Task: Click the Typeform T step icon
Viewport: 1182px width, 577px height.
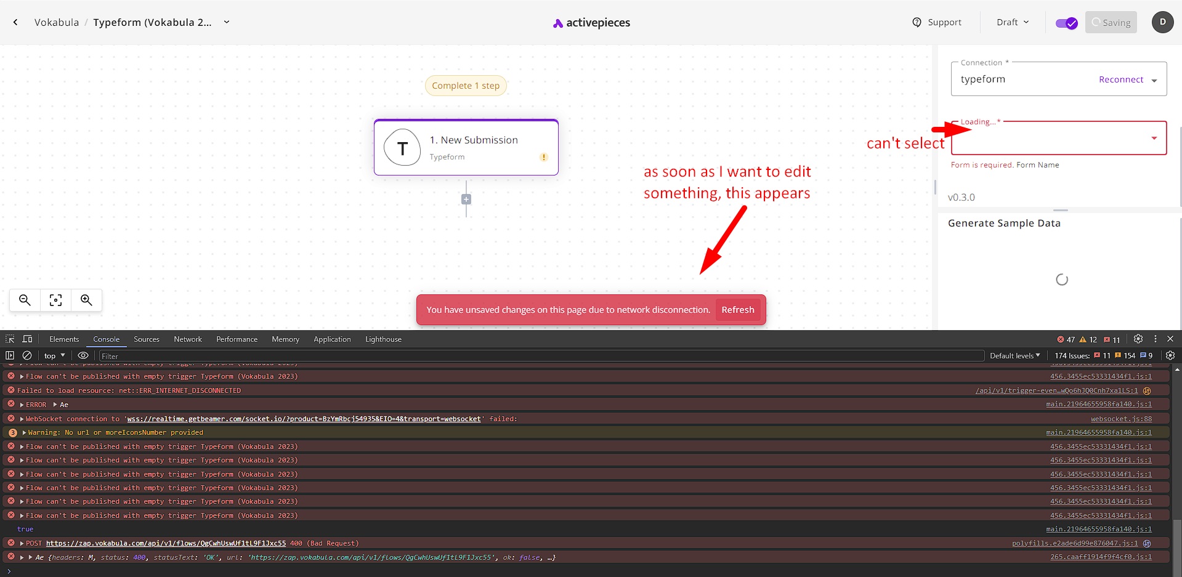Action: [402, 148]
